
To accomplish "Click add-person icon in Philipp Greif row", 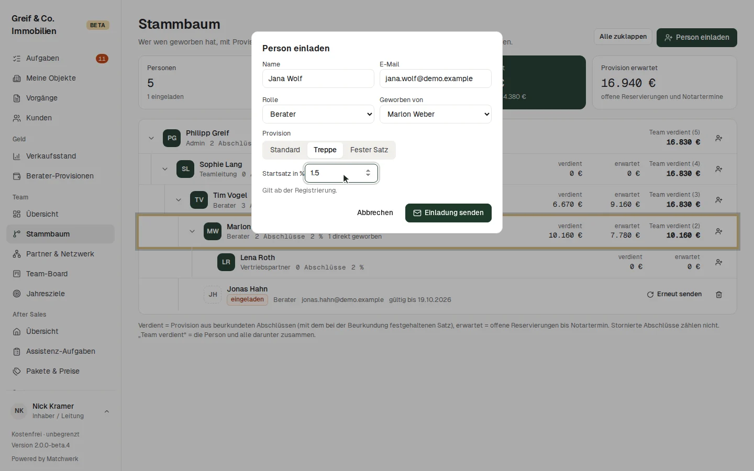I will coord(719,138).
